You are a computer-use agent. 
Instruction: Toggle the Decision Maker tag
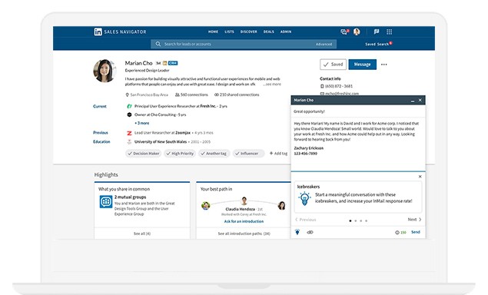pos(144,154)
